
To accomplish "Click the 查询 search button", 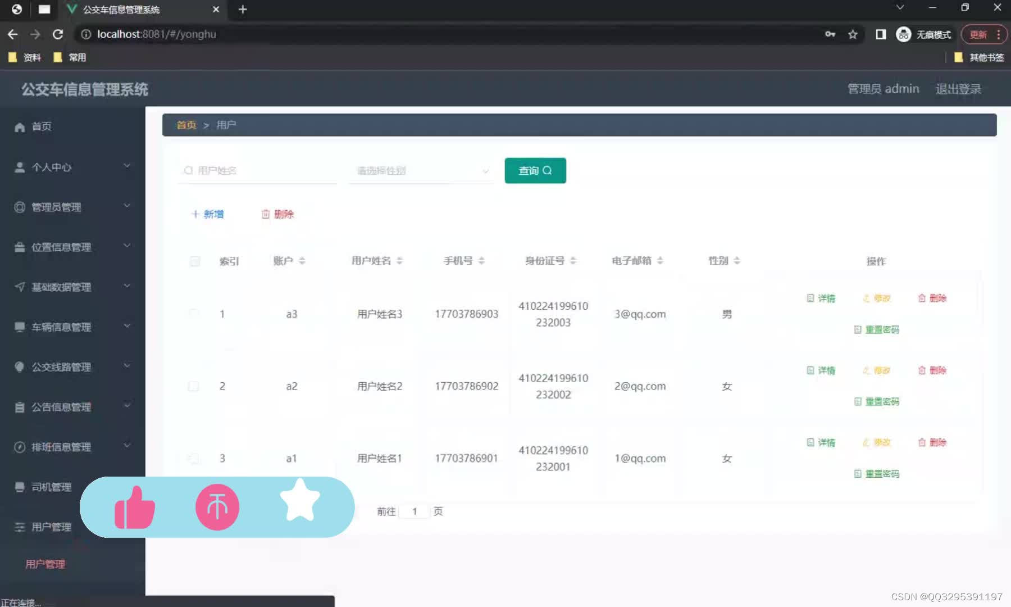I will tap(535, 170).
